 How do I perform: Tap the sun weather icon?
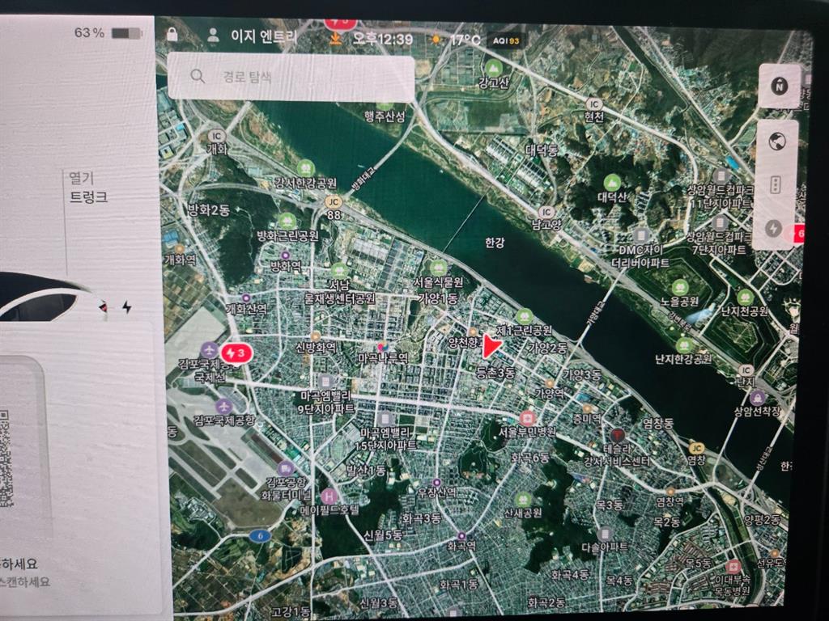click(x=436, y=40)
